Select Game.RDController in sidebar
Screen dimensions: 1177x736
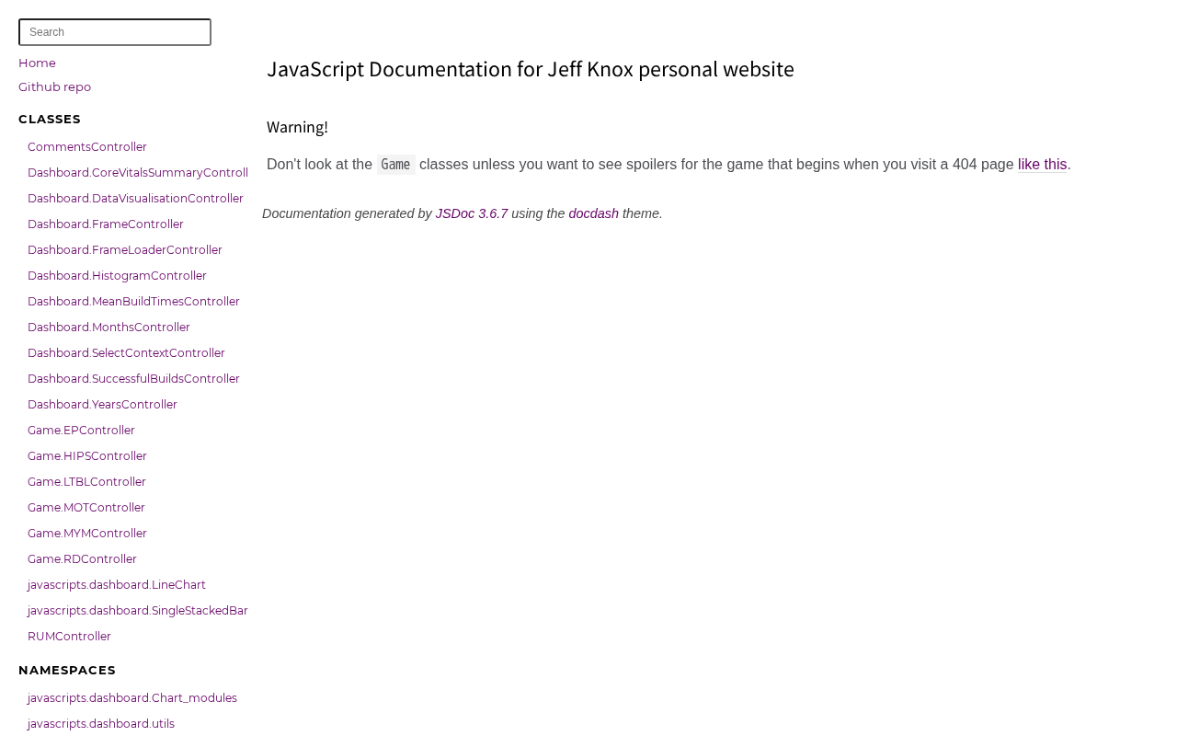[x=82, y=559]
